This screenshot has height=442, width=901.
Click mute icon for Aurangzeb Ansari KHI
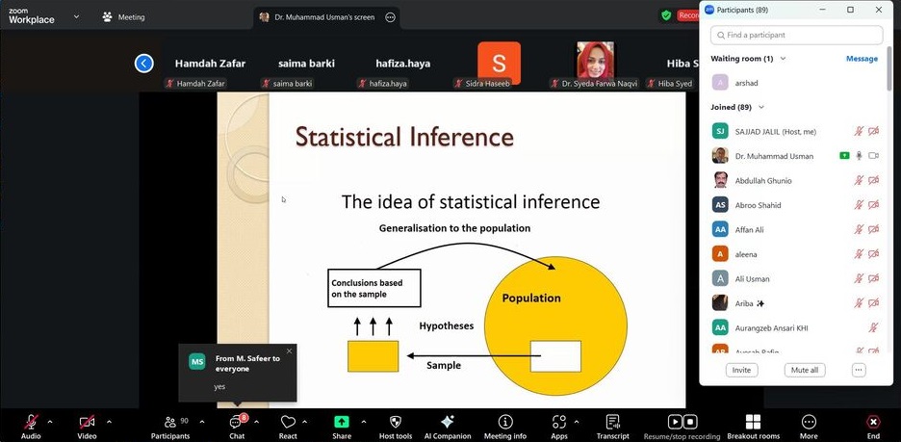[x=873, y=327]
